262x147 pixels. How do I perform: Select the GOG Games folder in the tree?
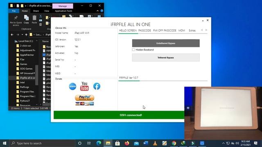pos(26,69)
